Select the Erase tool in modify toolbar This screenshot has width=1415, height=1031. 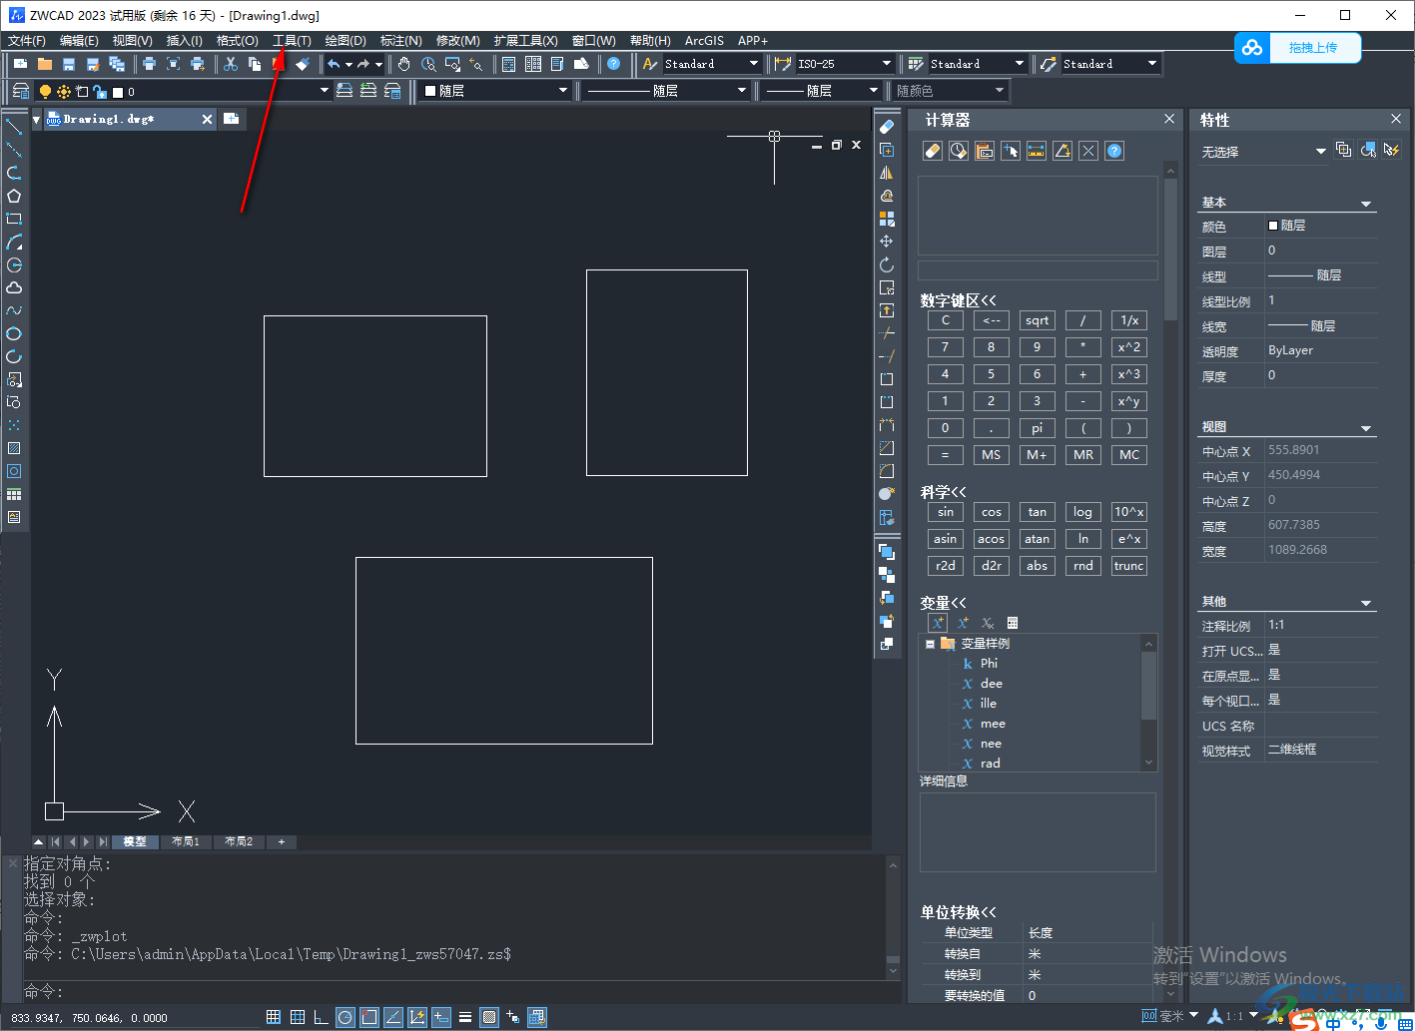(887, 127)
